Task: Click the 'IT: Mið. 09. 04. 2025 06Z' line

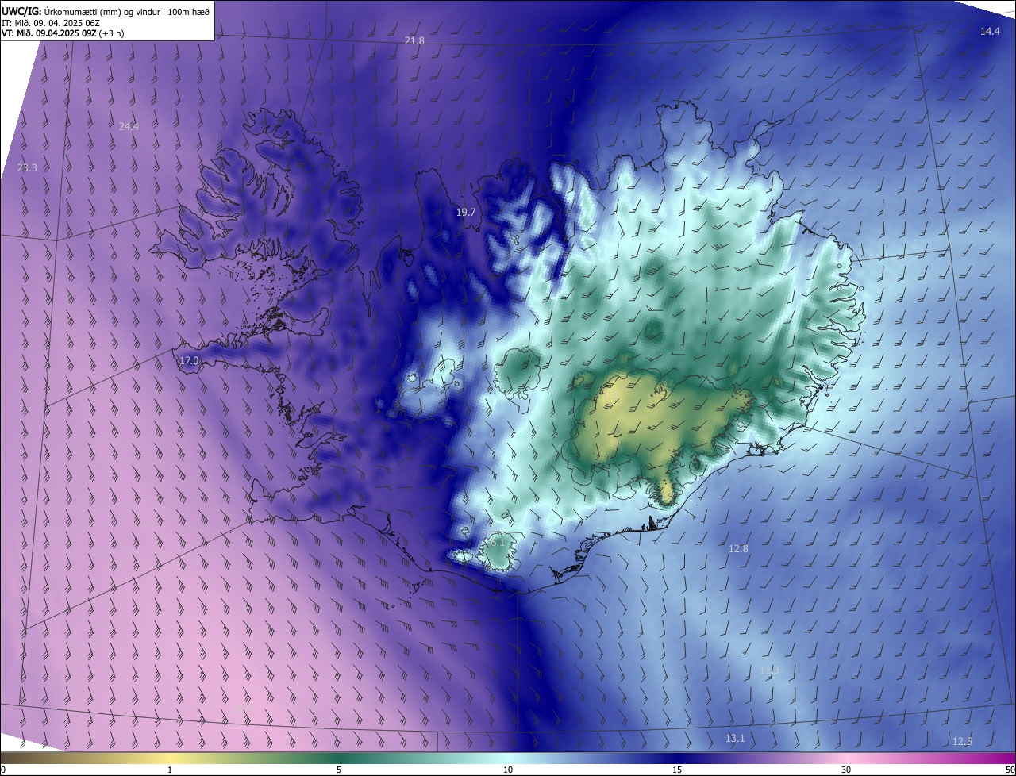Action: (x=51, y=22)
